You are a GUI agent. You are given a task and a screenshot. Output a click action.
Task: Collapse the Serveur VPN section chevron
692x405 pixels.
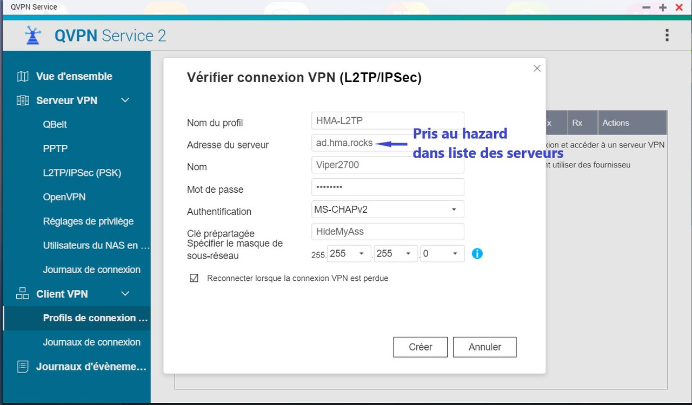125,100
